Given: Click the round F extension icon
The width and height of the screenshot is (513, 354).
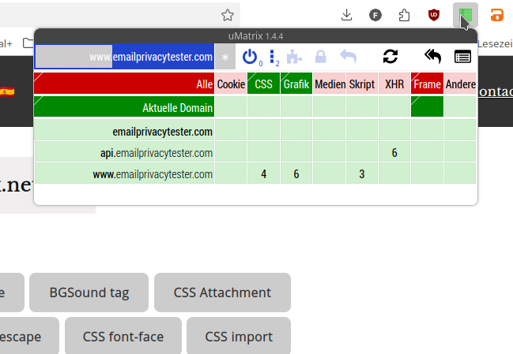Looking at the screenshot, I should 375,15.
